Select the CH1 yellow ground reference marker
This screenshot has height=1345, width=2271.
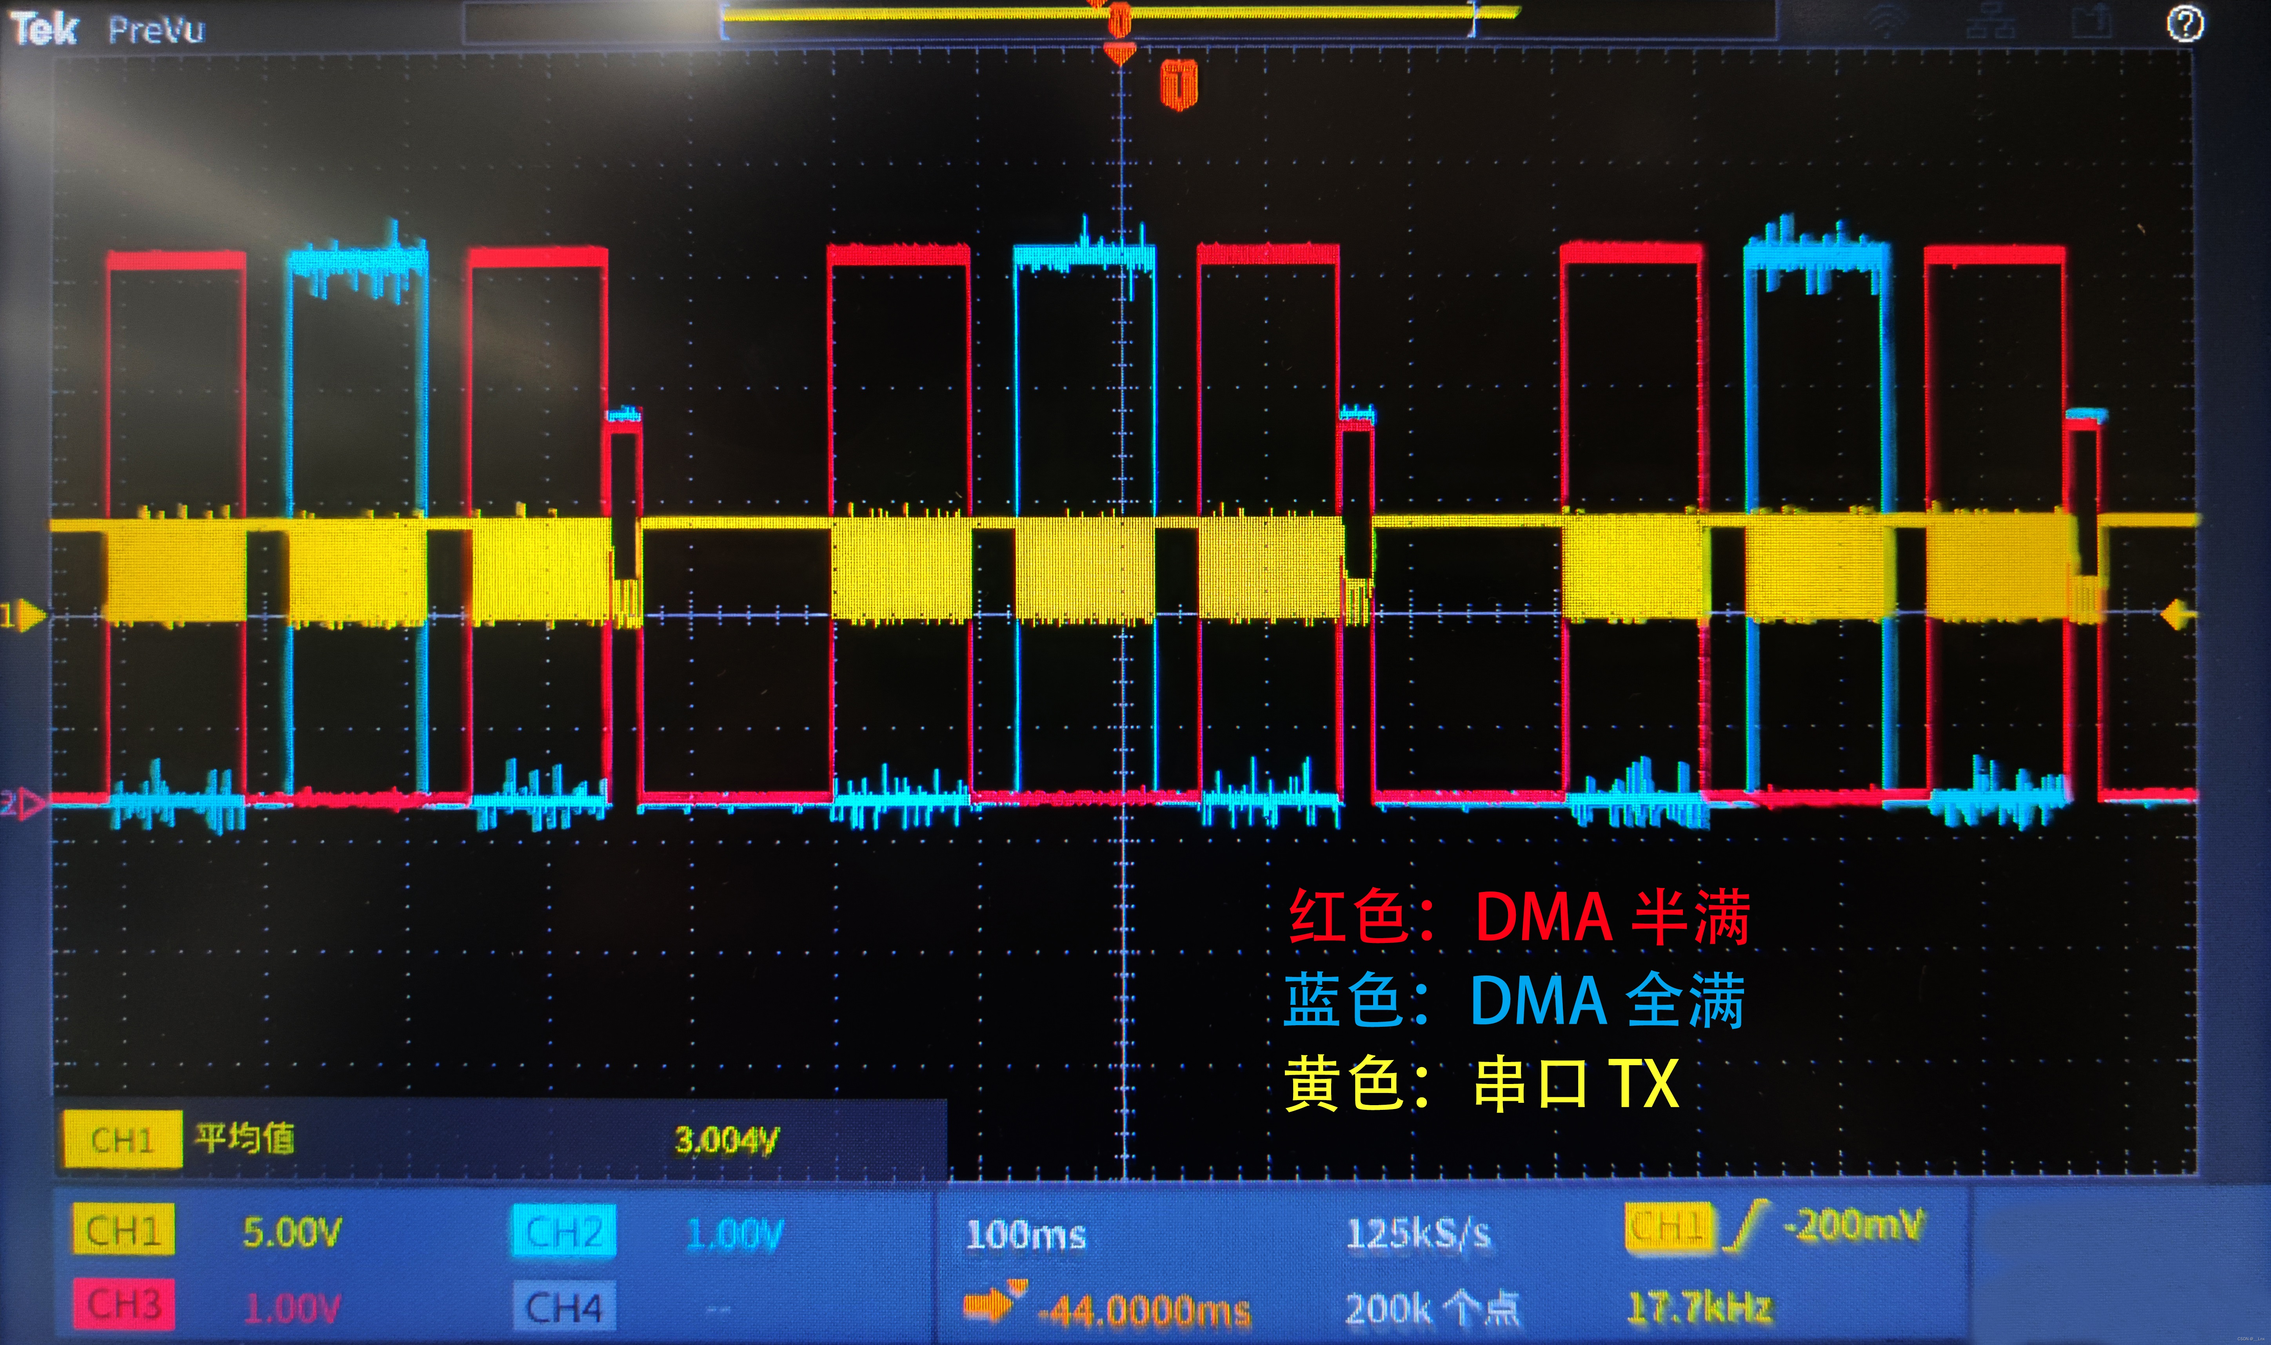tap(24, 617)
